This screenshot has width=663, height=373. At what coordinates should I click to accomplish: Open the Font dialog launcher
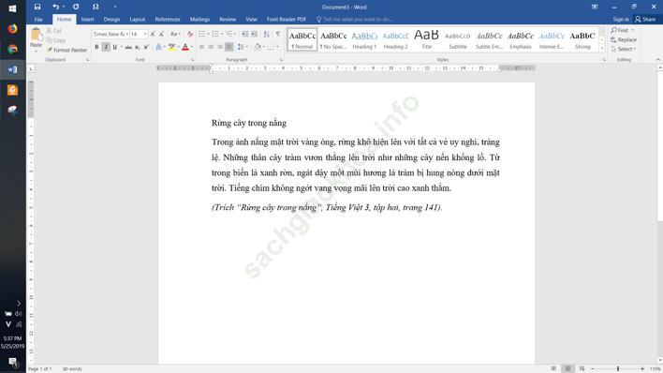tap(192, 60)
